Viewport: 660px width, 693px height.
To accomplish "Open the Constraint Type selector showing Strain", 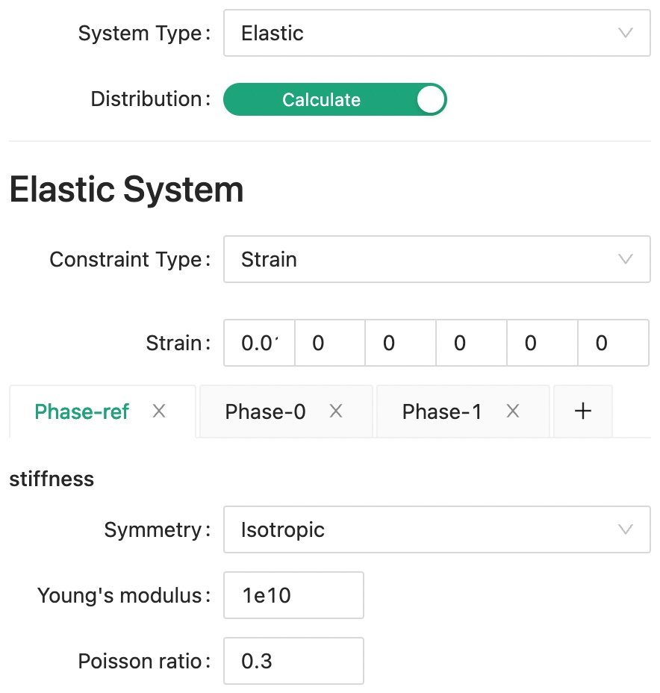I will point(437,259).
